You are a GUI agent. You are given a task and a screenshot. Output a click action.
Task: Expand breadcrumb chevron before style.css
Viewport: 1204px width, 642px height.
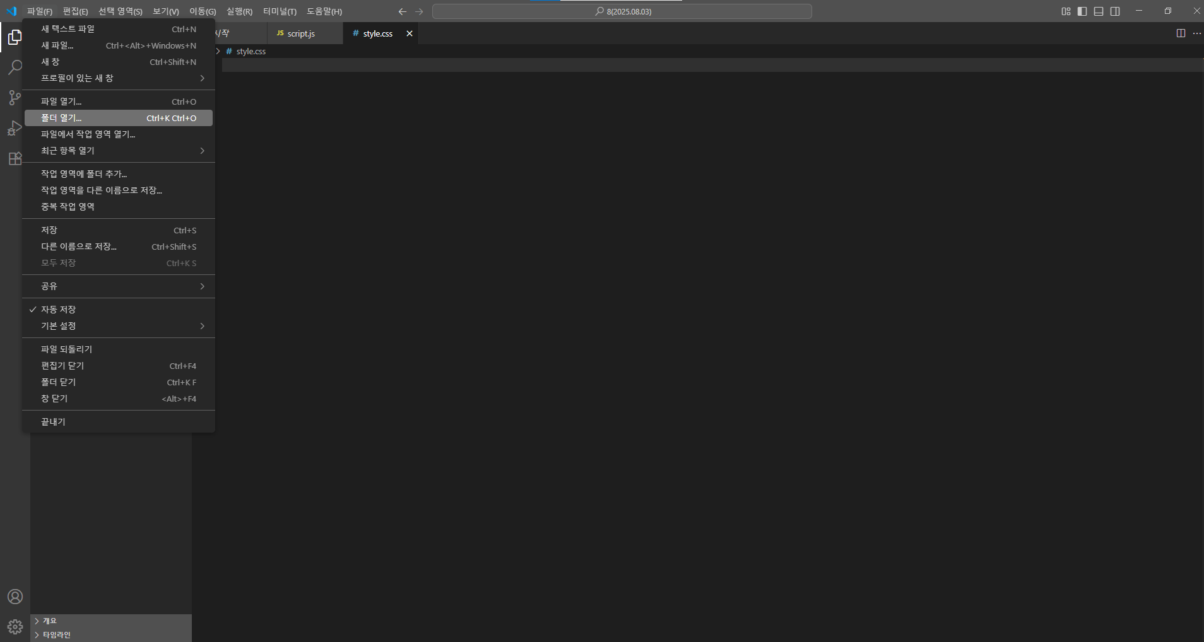(218, 51)
